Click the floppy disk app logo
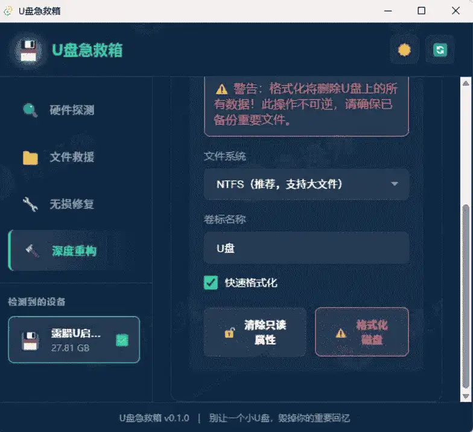This screenshot has width=473, height=432. click(x=29, y=51)
